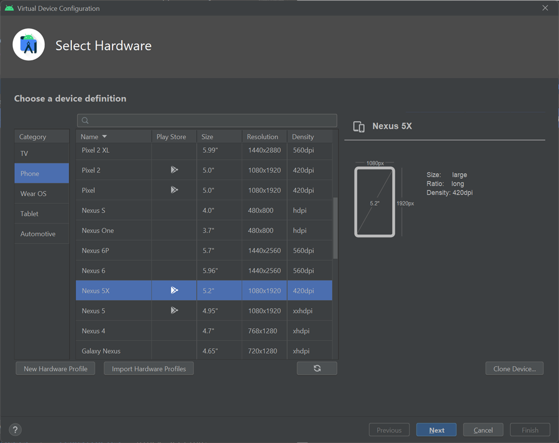Viewport: 559px width, 443px height.
Task: Click the device icon beside Nexus 5X title
Action: (358, 126)
